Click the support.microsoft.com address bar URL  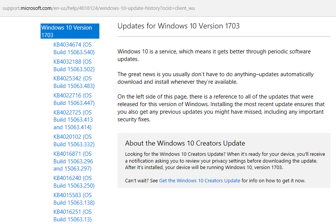(99, 8)
